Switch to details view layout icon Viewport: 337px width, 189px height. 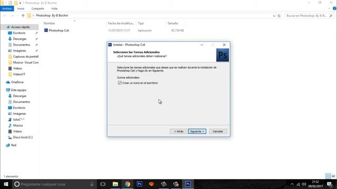[328, 176]
